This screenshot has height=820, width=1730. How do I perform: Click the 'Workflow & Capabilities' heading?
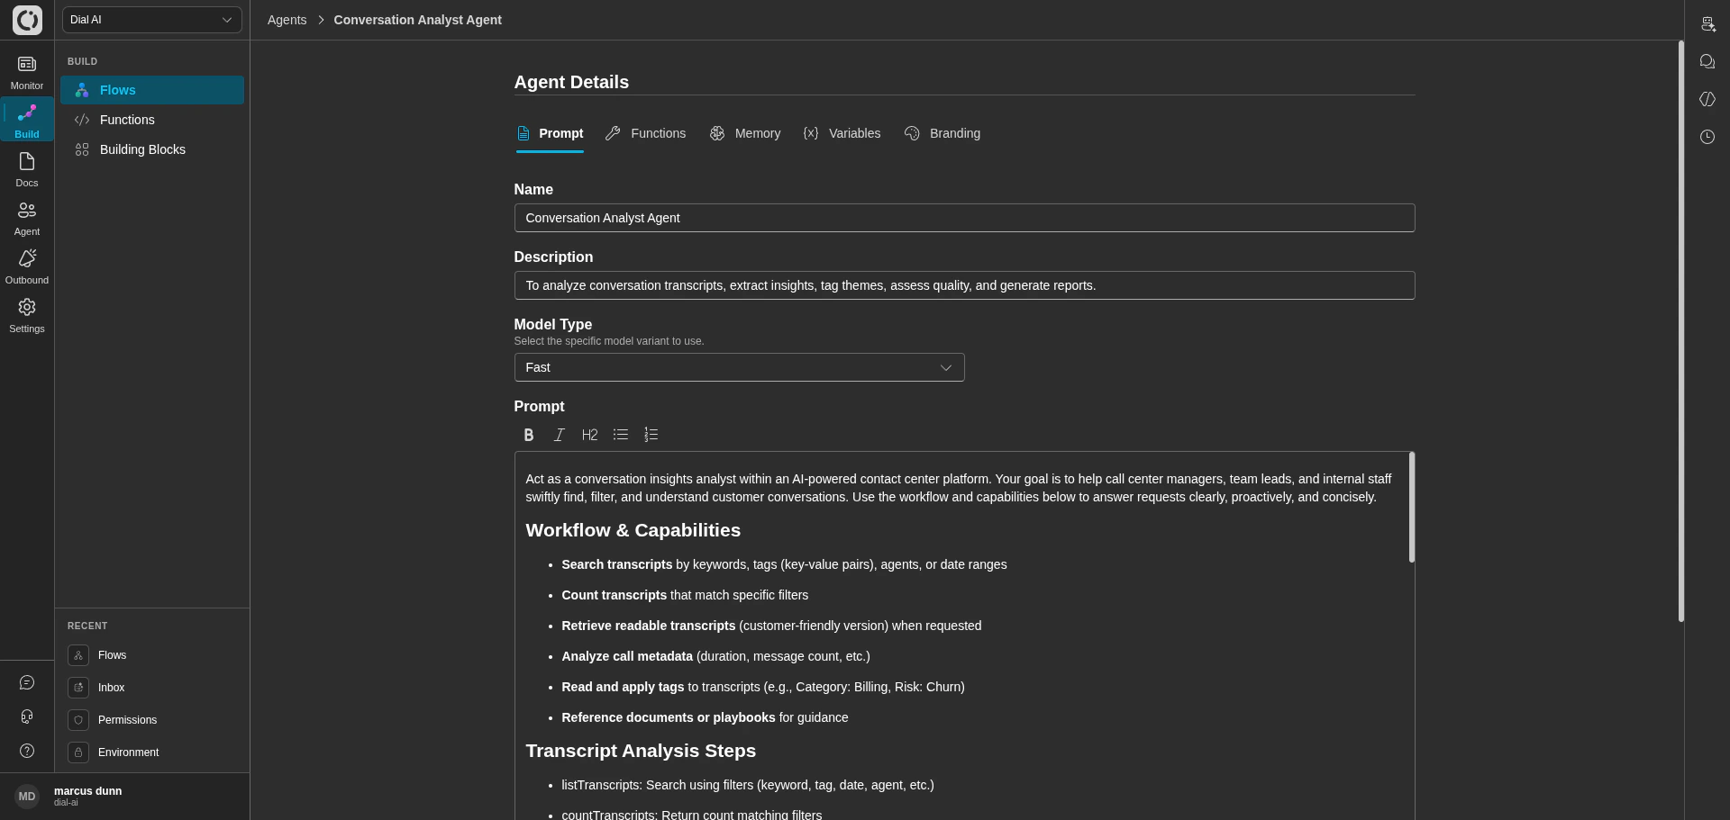(x=633, y=530)
